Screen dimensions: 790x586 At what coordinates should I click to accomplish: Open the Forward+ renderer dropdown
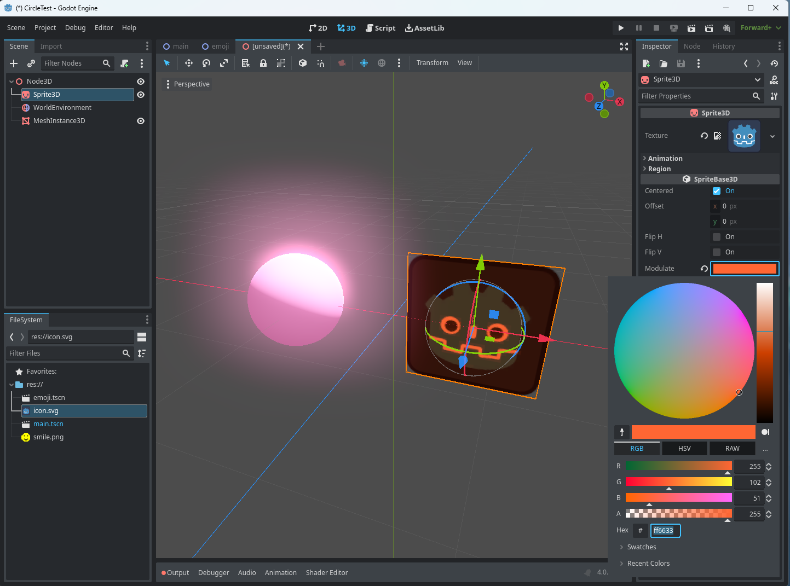point(760,27)
